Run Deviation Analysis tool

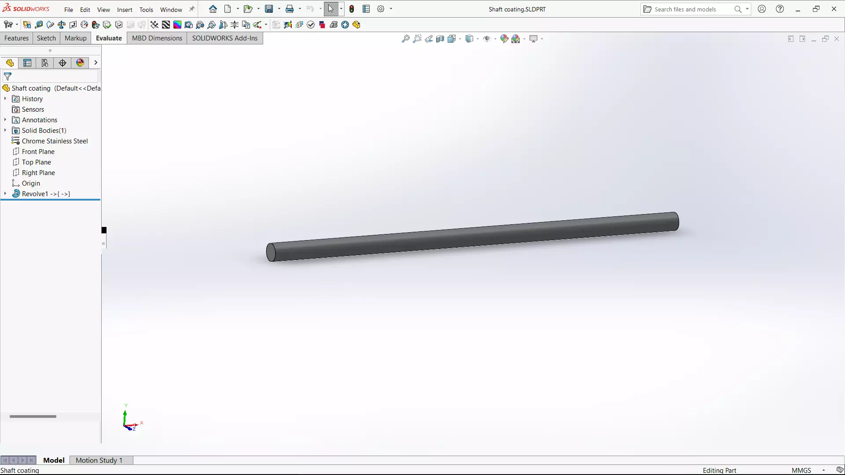click(x=154, y=25)
